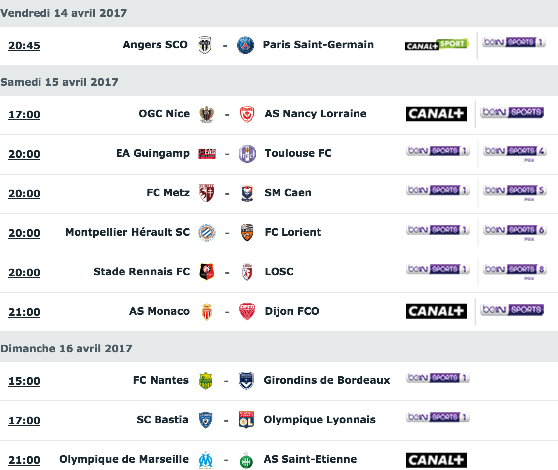Open the 15:00 FC Nantes match time
Viewport: 558px width, 470px height.
click(24, 381)
